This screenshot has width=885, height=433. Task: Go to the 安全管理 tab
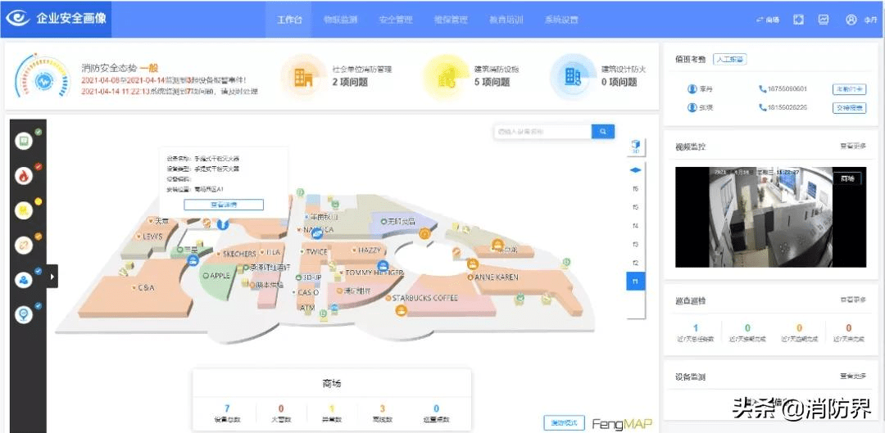pyautogui.click(x=396, y=20)
